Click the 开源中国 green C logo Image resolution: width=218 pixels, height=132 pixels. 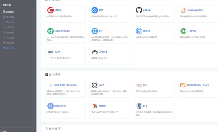pos(183,31)
